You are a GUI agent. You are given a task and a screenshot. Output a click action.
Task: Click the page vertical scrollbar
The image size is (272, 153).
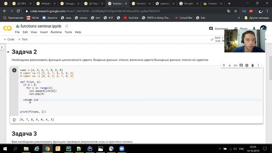click(x=270, y=68)
